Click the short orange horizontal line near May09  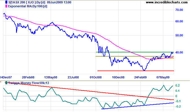tap(162, 58)
